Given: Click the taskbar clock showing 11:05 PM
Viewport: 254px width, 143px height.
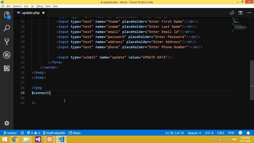Looking at the screenshot, I should [245, 139].
